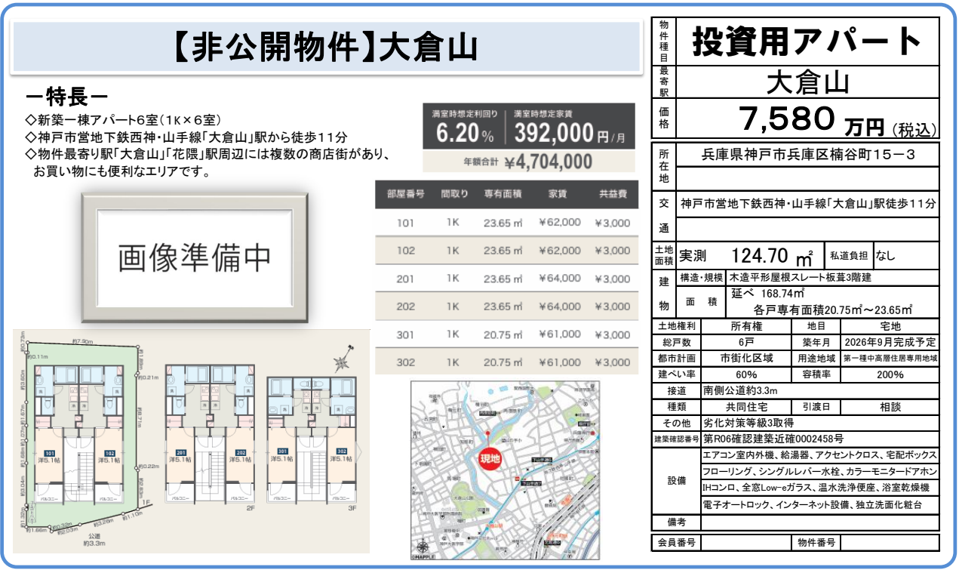Click the room 201 label on the 2F plan
Screen dimensions: 959x570
pos(180,453)
